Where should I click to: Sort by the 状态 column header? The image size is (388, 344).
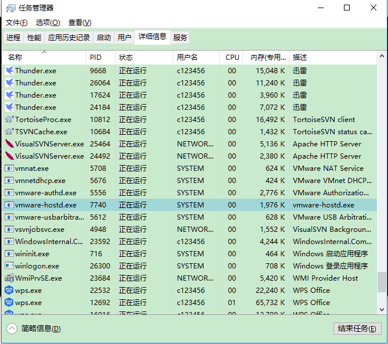(144, 58)
